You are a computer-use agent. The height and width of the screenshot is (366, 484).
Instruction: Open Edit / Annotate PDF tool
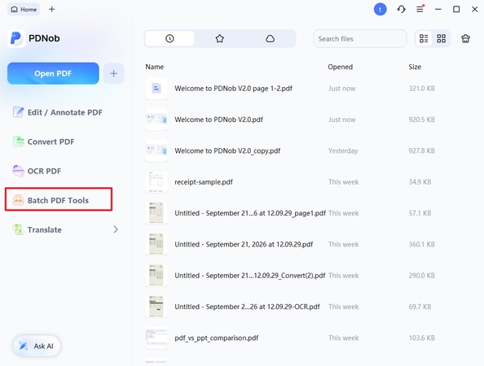[57, 112]
